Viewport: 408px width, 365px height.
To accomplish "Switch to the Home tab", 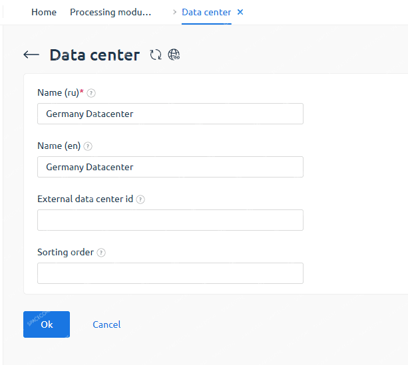I will point(44,12).
